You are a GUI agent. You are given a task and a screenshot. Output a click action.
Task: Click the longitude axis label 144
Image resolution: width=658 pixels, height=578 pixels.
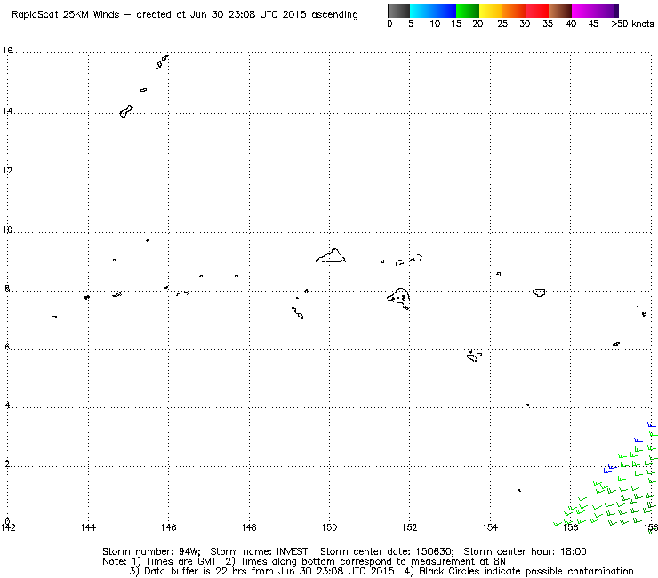coord(88,527)
